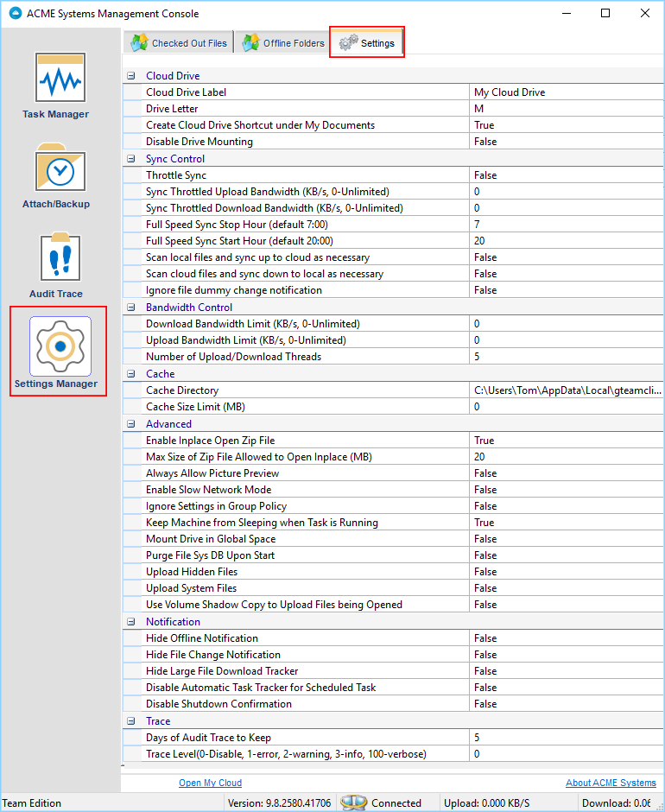Screen dimensions: 665x812
Task: Toggle Enable Slow Network Mode value
Action: tap(567, 490)
